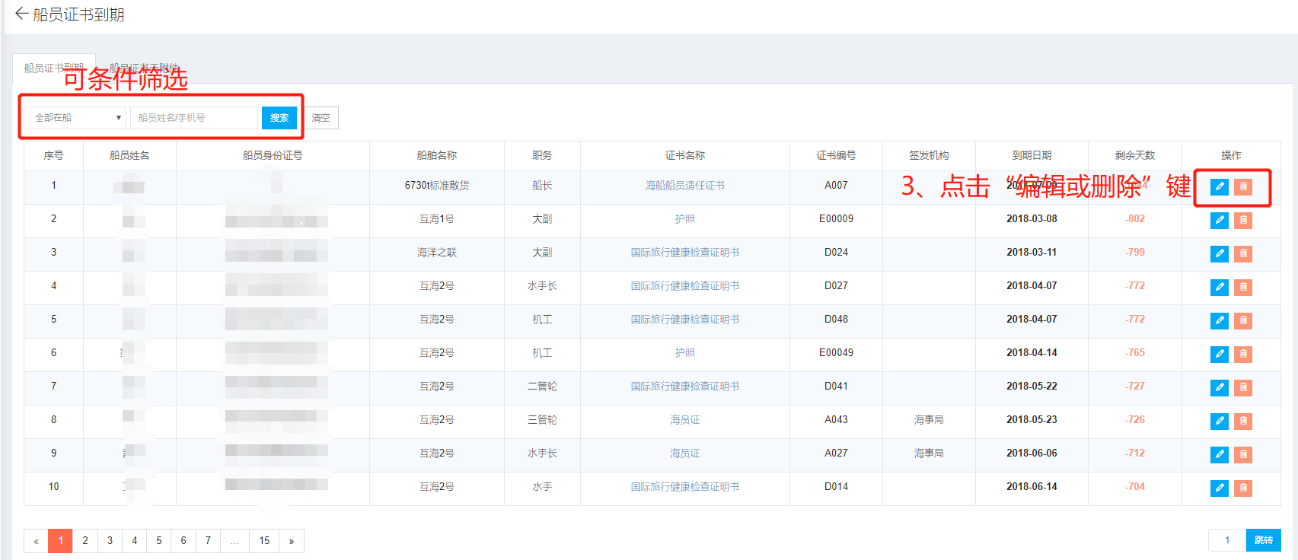Delete the row 1 certificate A007
The height and width of the screenshot is (560, 1298).
point(1243,186)
